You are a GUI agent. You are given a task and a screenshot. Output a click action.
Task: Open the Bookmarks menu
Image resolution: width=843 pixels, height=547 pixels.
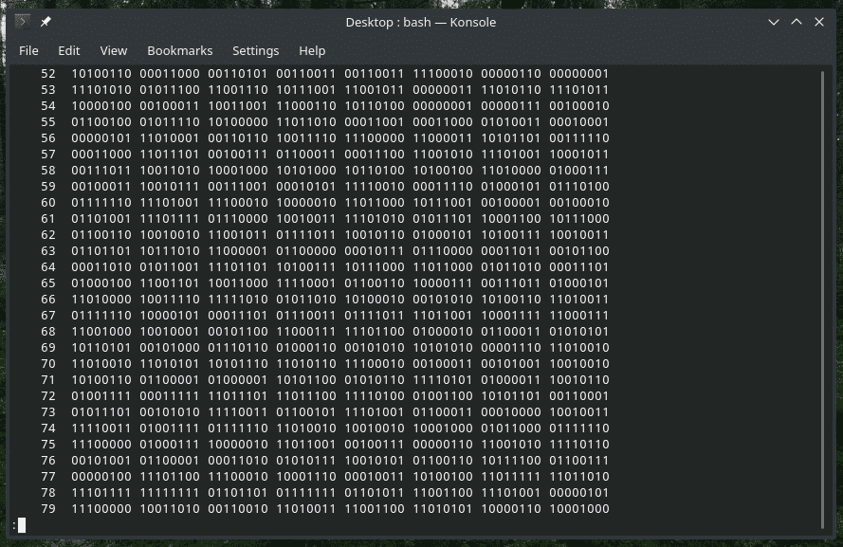tap(179, 50)
